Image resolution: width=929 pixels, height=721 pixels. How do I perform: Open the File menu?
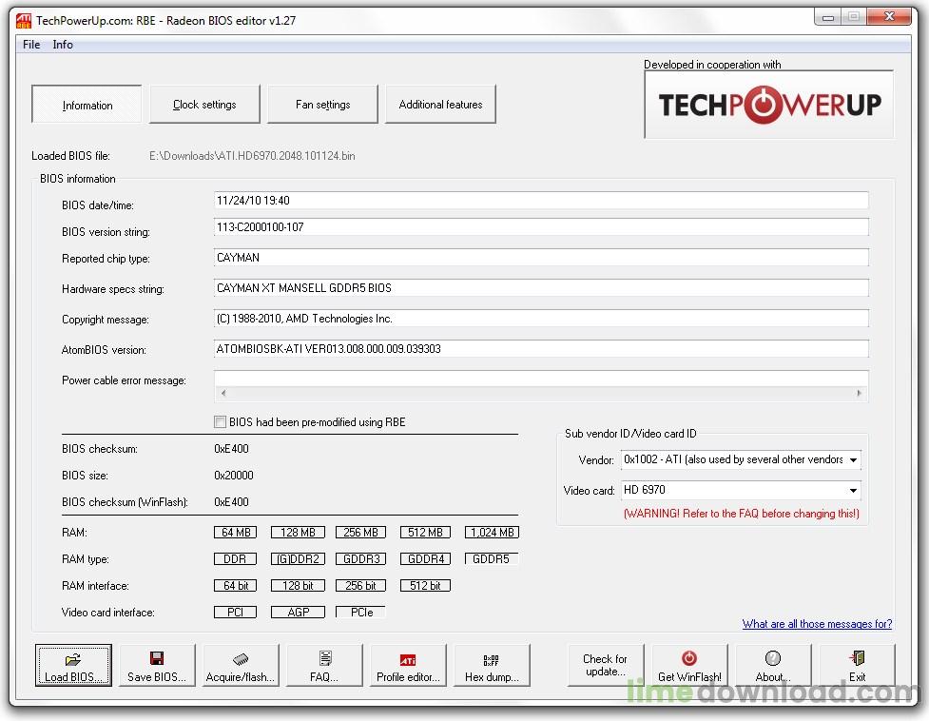pyautogui.click(x=31, y=45)
